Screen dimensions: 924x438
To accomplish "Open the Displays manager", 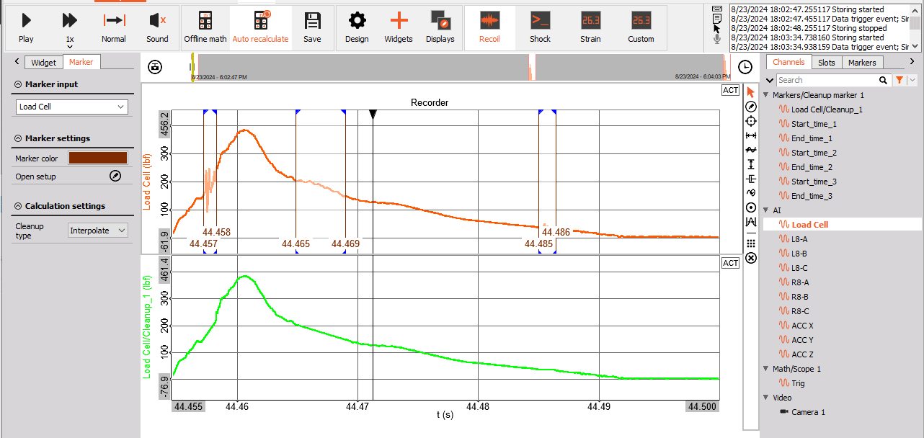I will 440,27.
